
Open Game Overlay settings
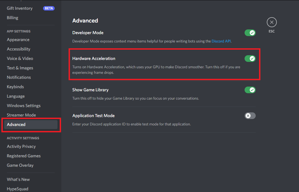(x=20, y=165)
